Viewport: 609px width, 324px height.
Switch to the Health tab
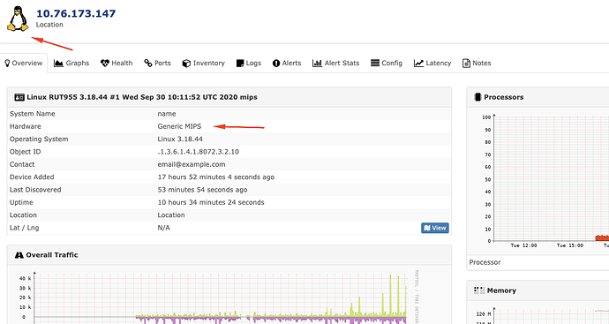click(117, 63)
